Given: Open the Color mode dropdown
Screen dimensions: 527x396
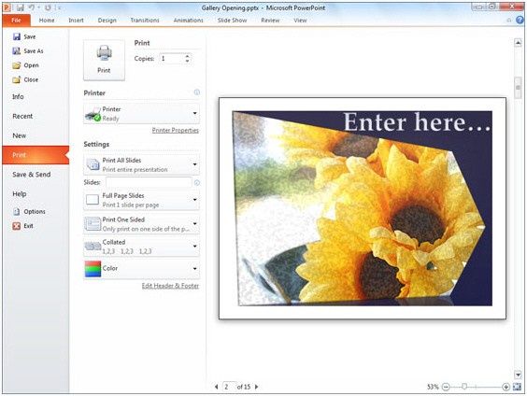Looking at the screenshot, I should click(141, 269).
